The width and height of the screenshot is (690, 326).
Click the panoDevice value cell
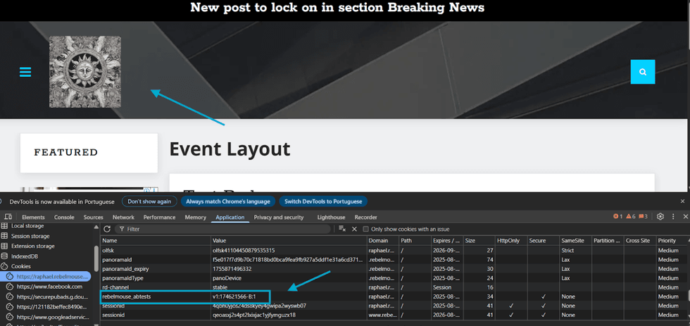[x=289, y=278]
